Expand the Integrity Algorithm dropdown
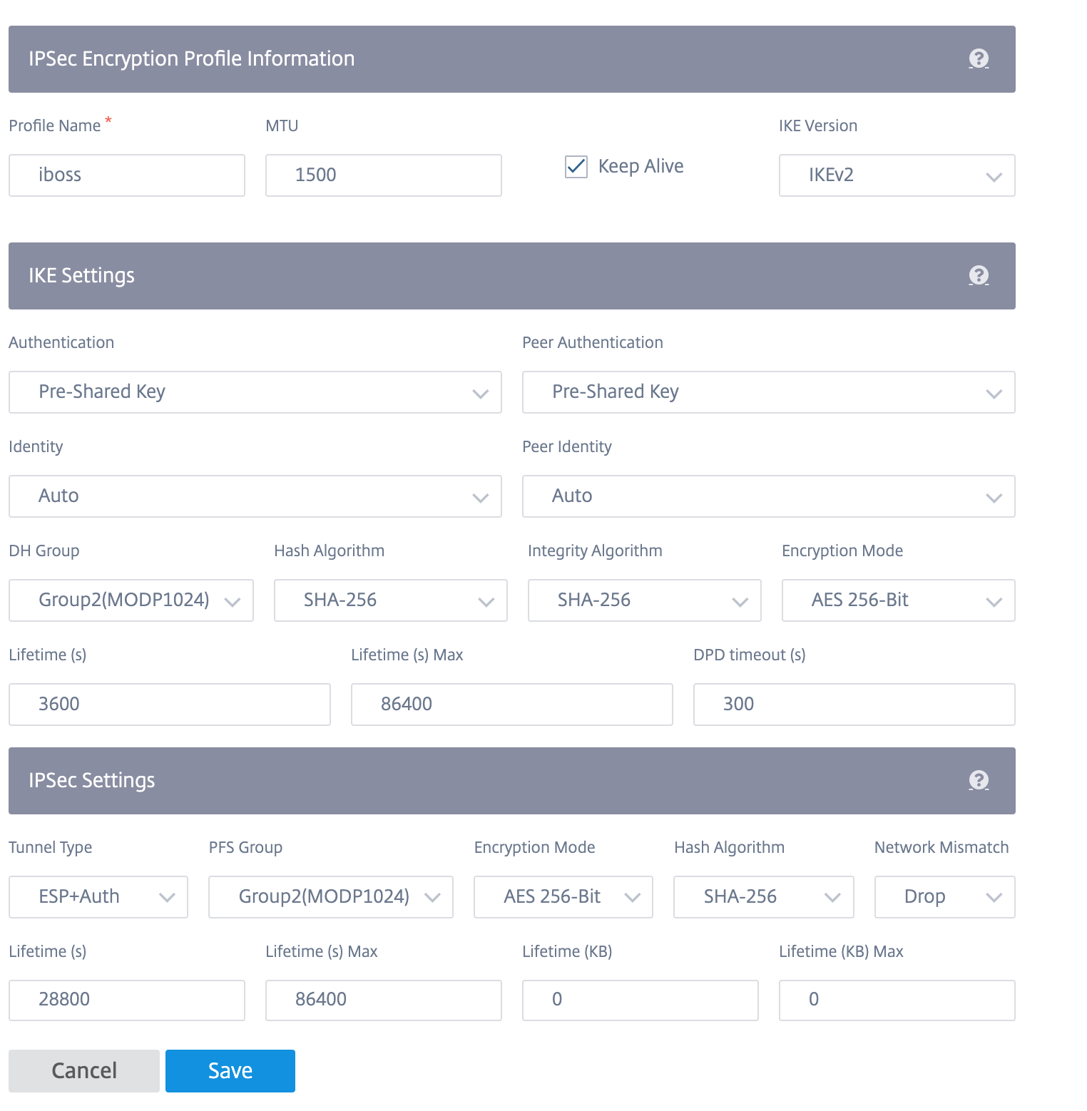The width and height of the screenshot is (1087, 1111). [x=644, y=600]
